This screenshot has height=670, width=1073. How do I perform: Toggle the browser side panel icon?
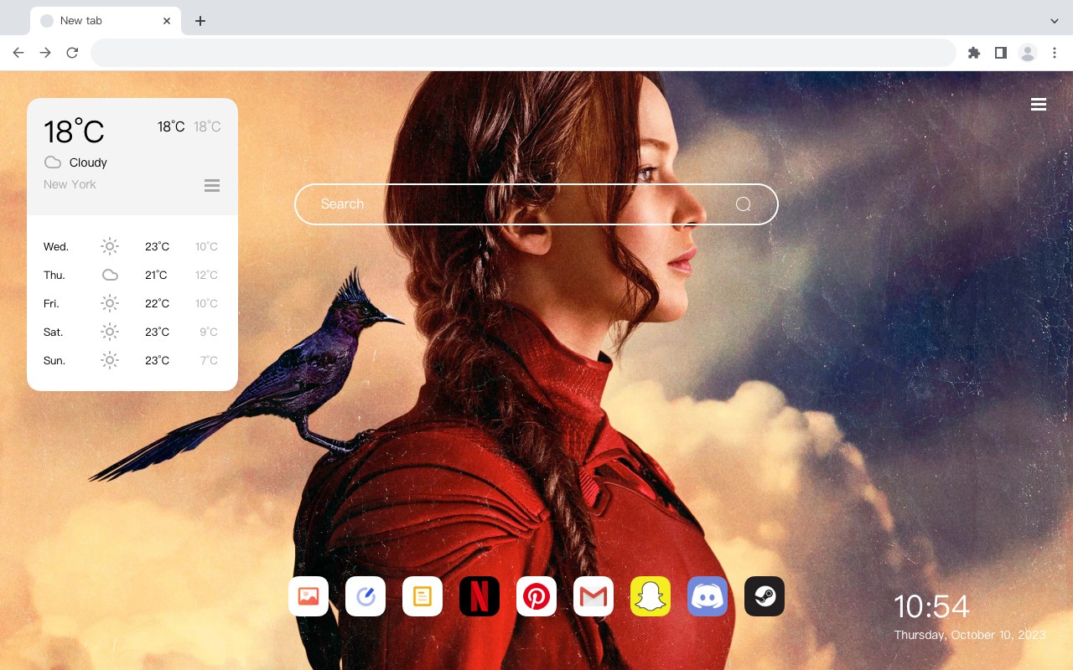coord(1000,53)
